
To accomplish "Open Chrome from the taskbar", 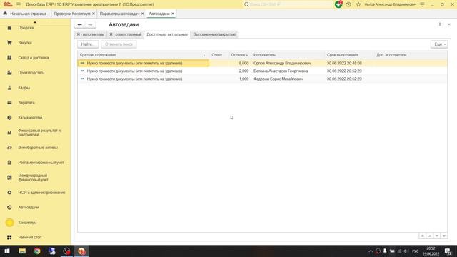I will 37,251.
